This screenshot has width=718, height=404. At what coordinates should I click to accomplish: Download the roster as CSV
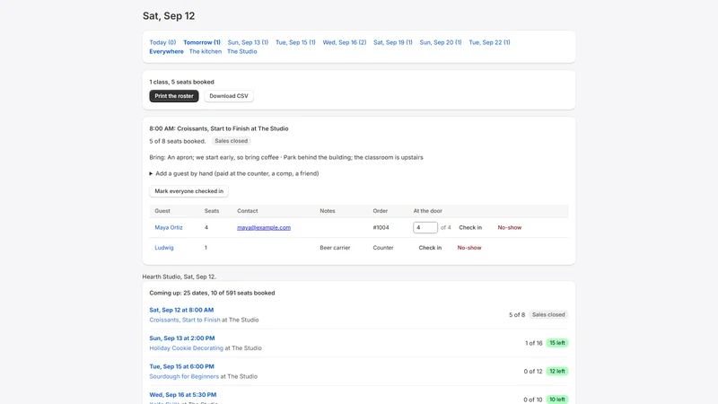click(x=229, y=96)
